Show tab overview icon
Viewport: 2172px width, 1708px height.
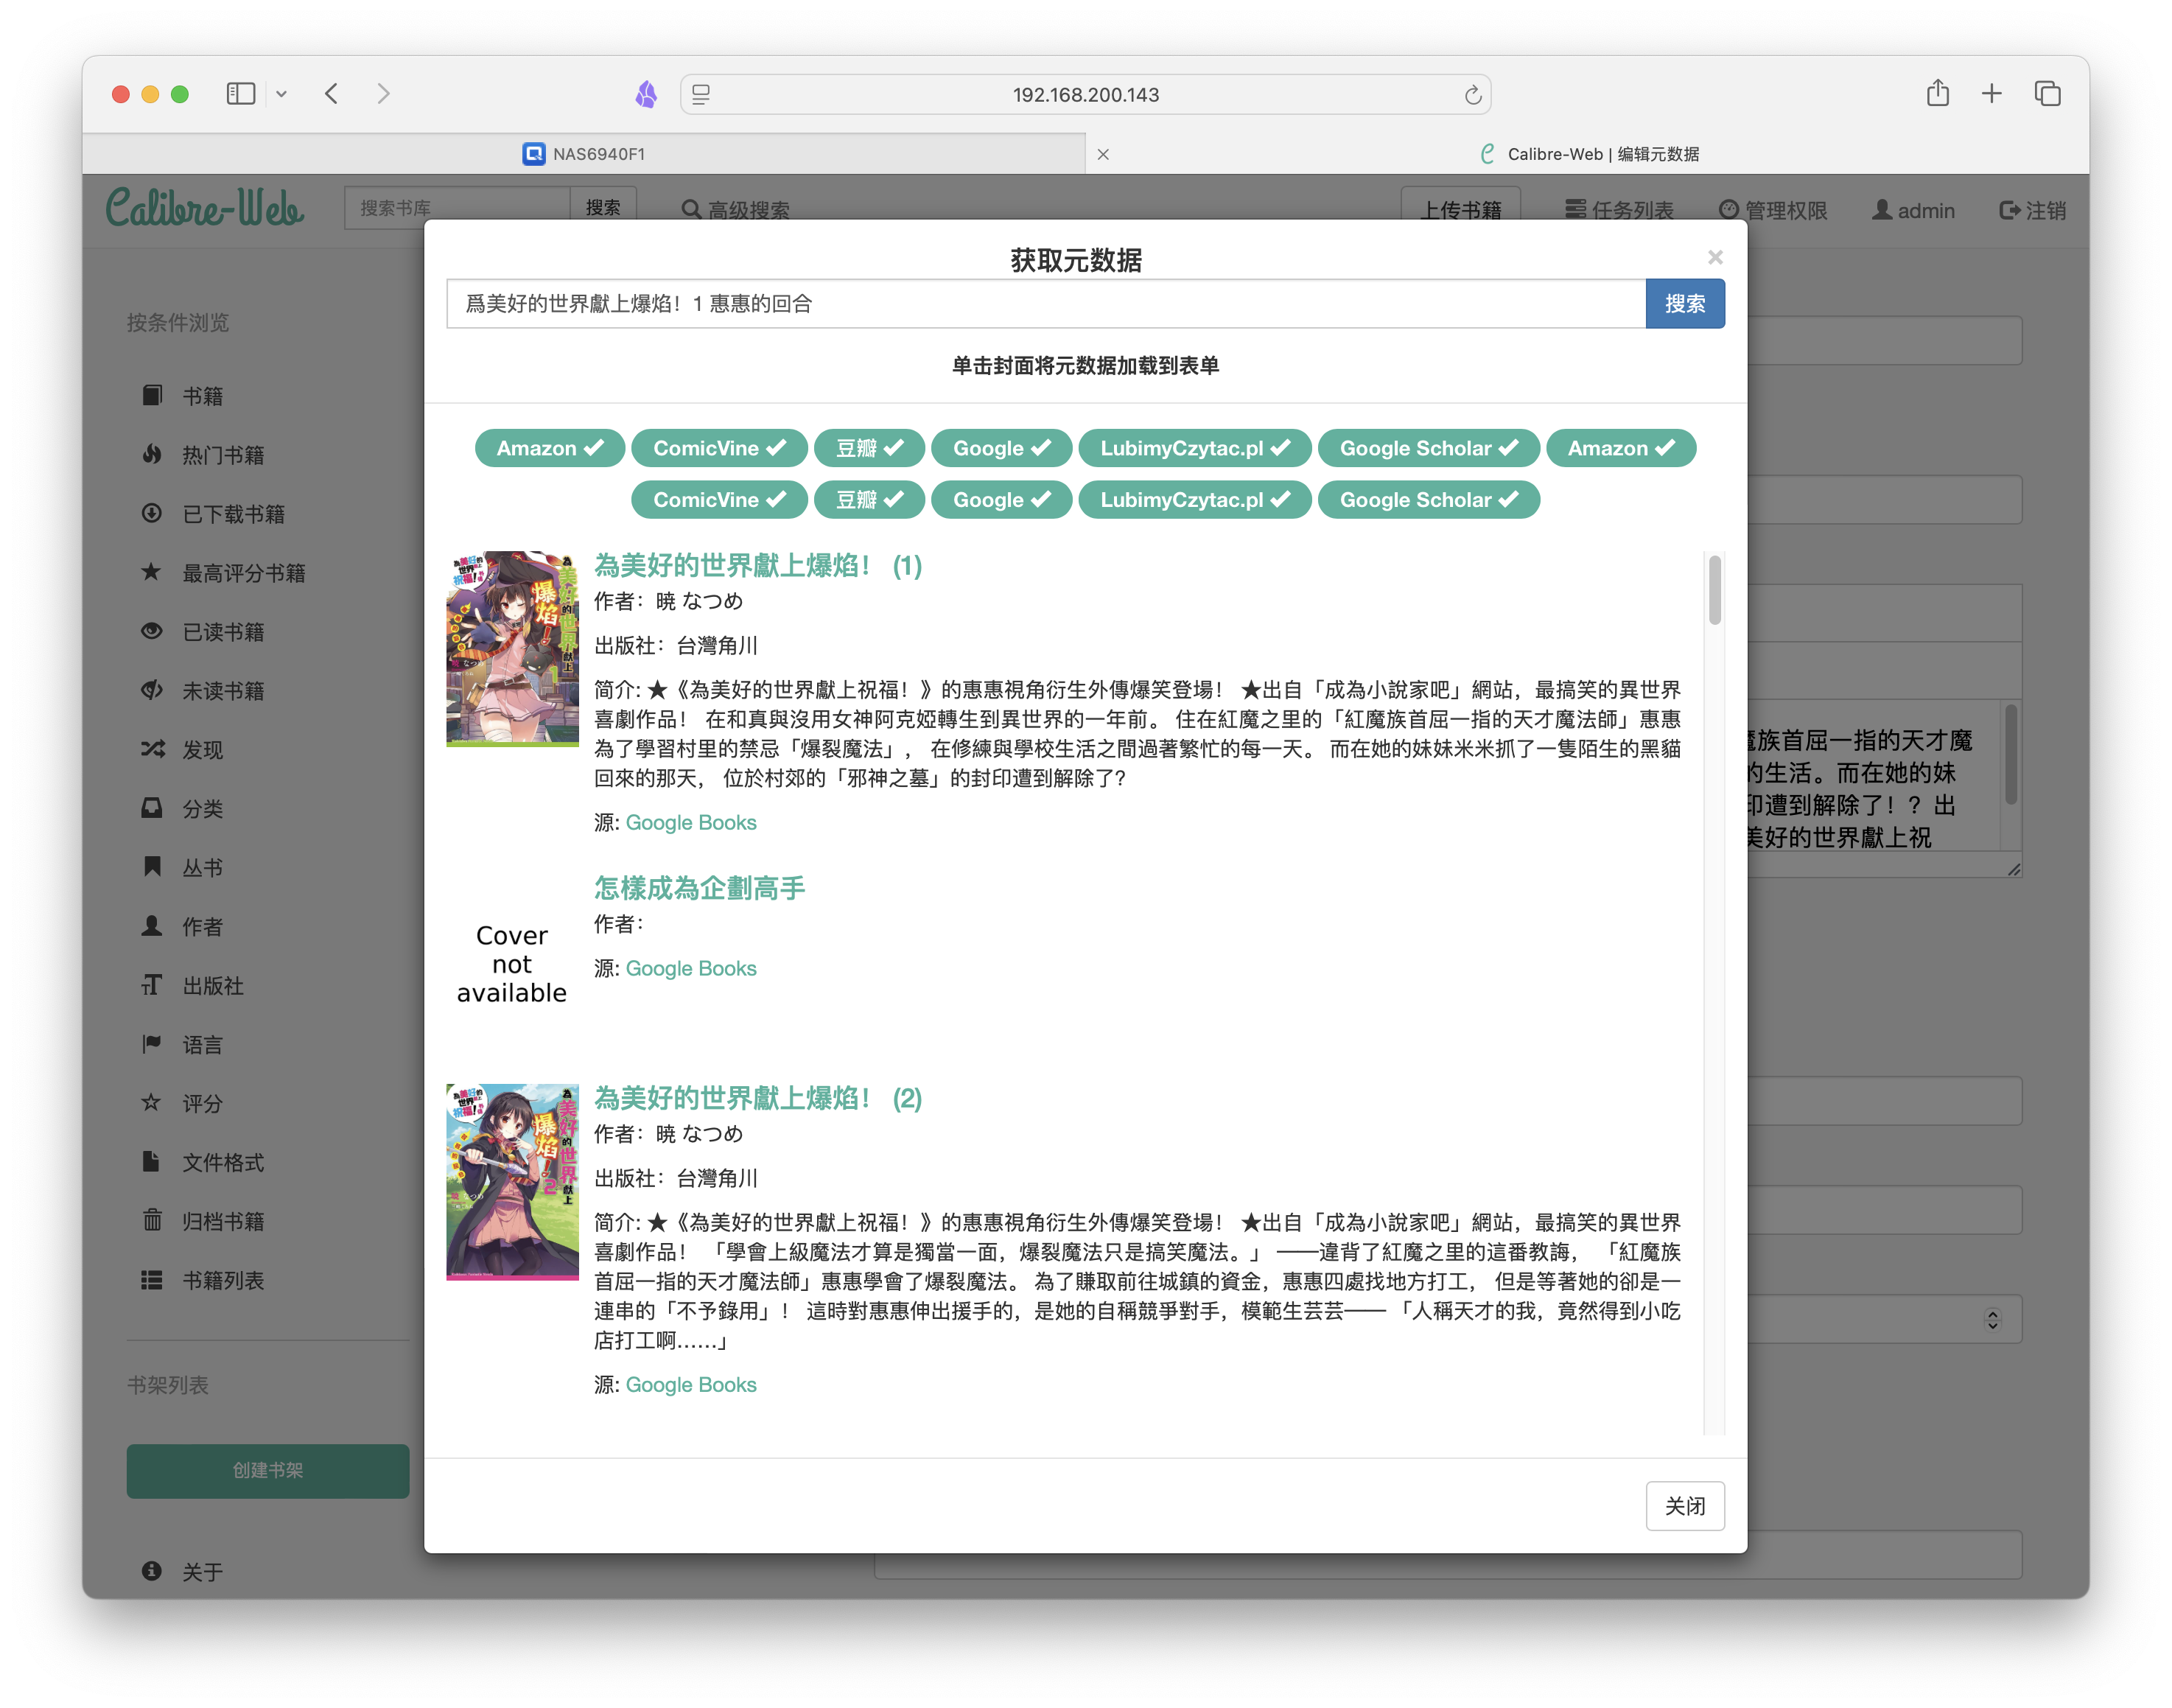click(2047, 93)
